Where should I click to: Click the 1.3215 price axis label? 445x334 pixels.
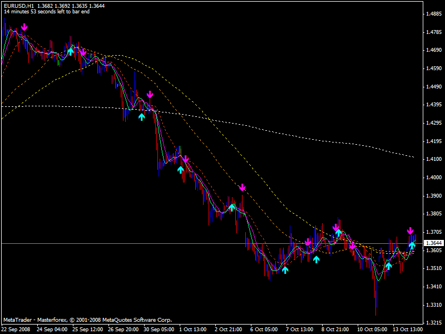point(434,323)
